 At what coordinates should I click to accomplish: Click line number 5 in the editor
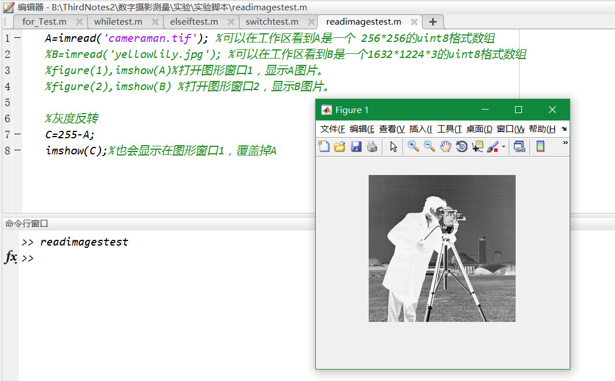[x=7, y=102]
